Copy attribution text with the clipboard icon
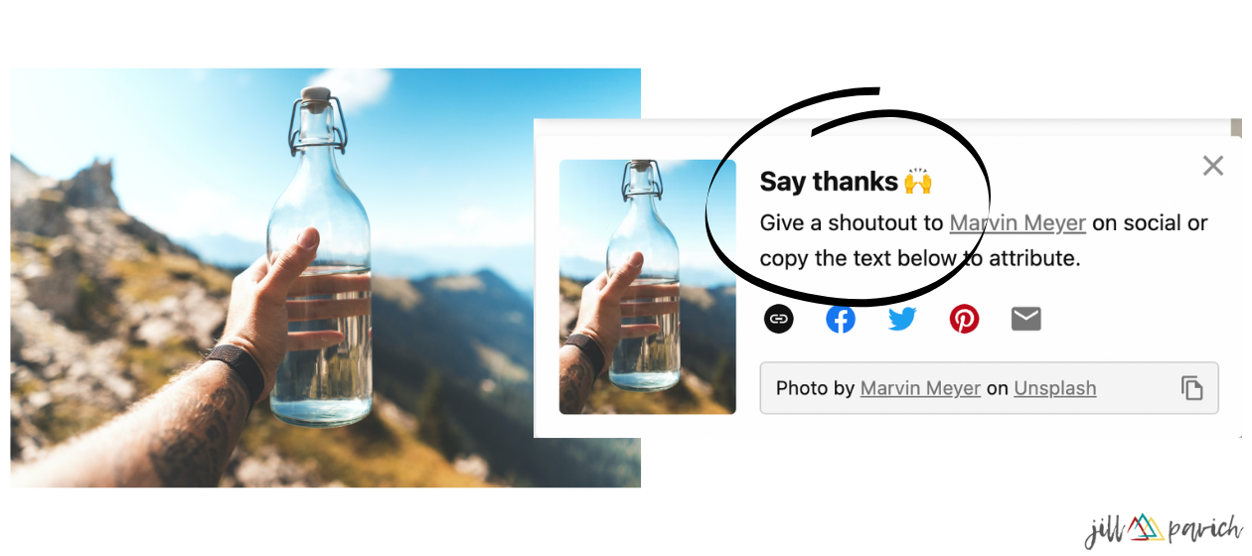 point(1191,388)
